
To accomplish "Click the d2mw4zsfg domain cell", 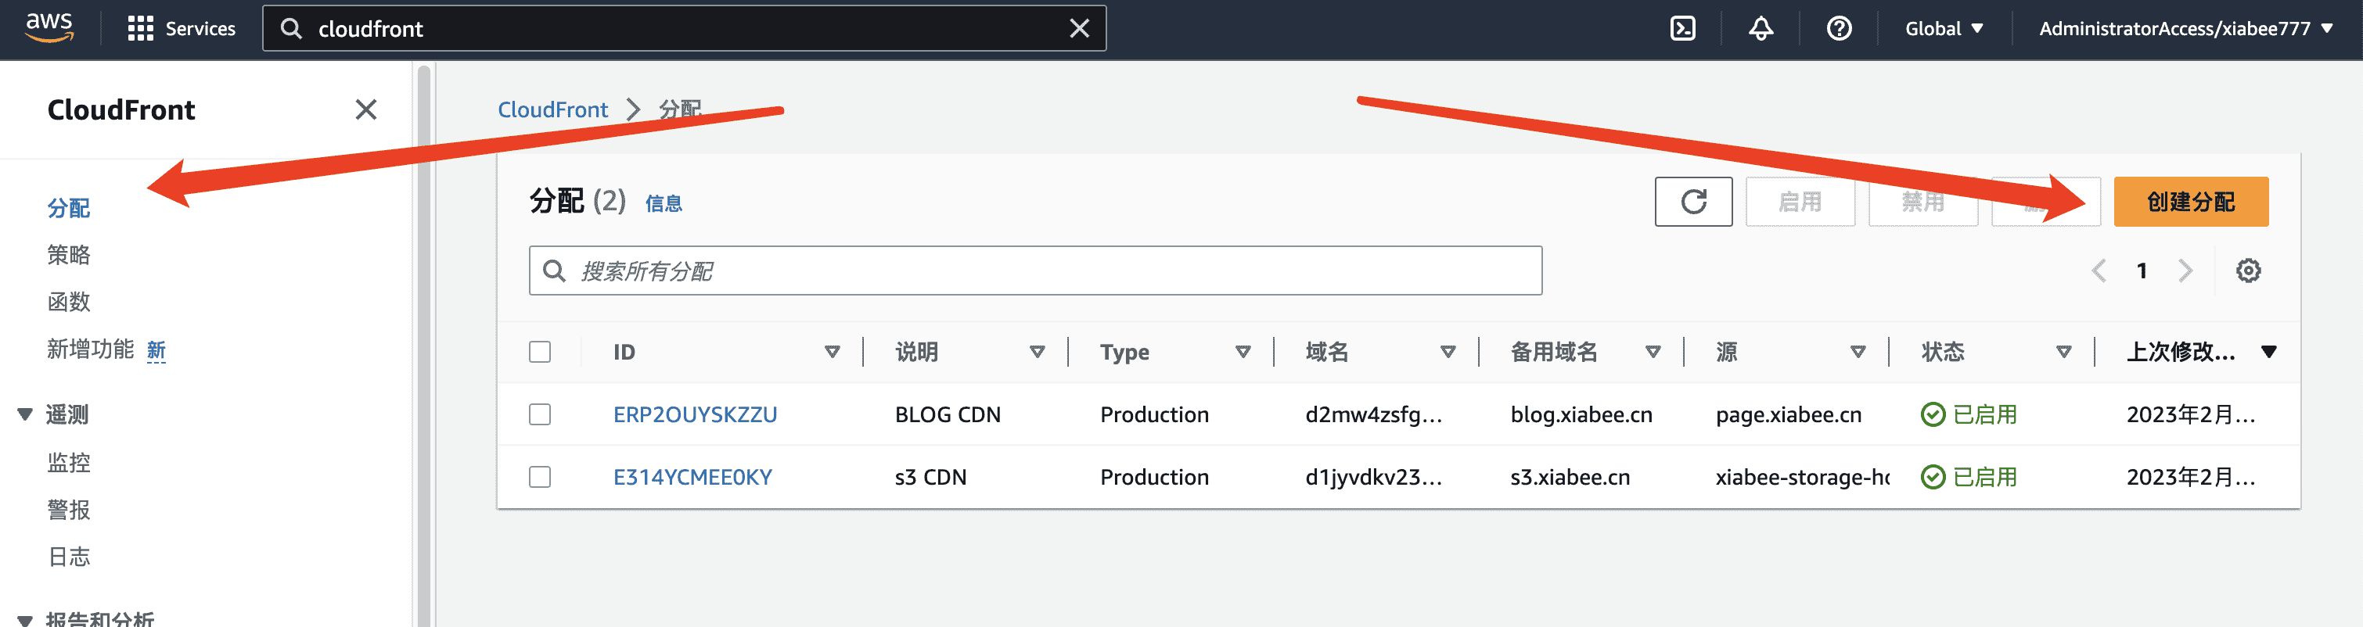I will [x=1373, y=414].
